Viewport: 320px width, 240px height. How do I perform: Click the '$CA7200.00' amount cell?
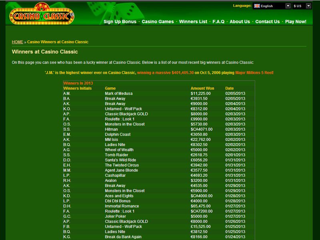tap(202, 211)
